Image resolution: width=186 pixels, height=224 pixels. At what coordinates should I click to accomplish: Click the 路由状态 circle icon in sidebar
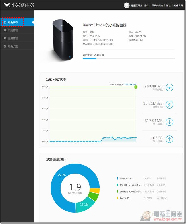(x=5, y=22)
